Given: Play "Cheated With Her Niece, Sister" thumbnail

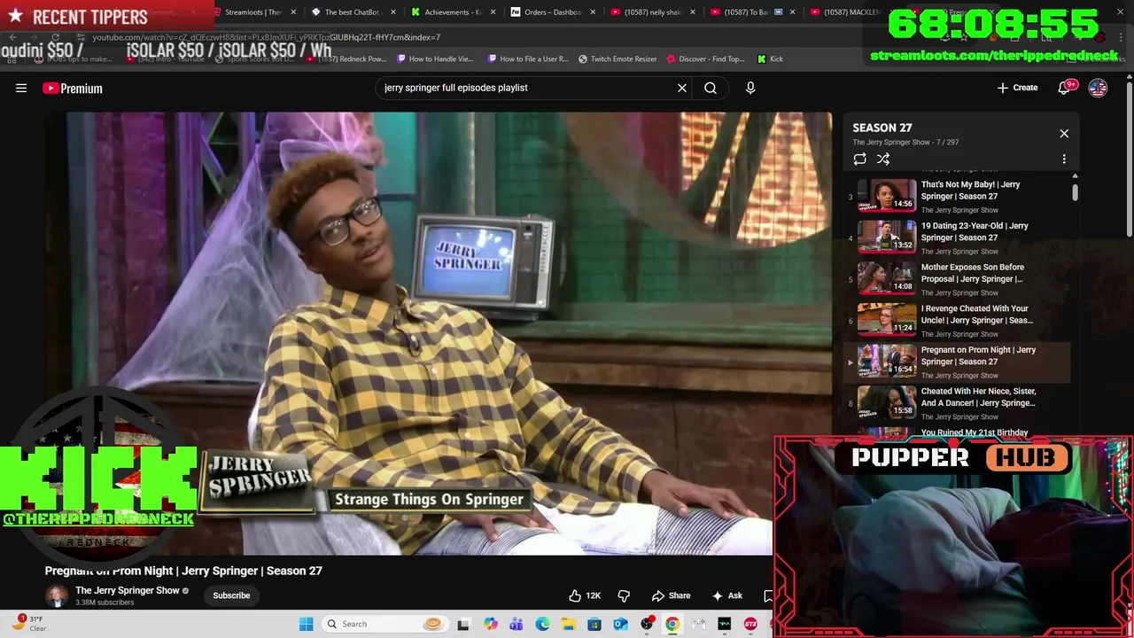Looking at the screenshot, I should coord(887,402).
